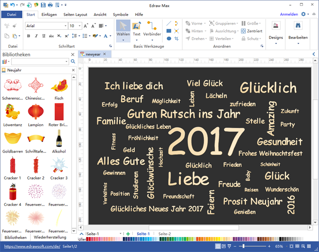Click the zoom in plus button
Screen dimensions: 319x252
coord(269,247)
